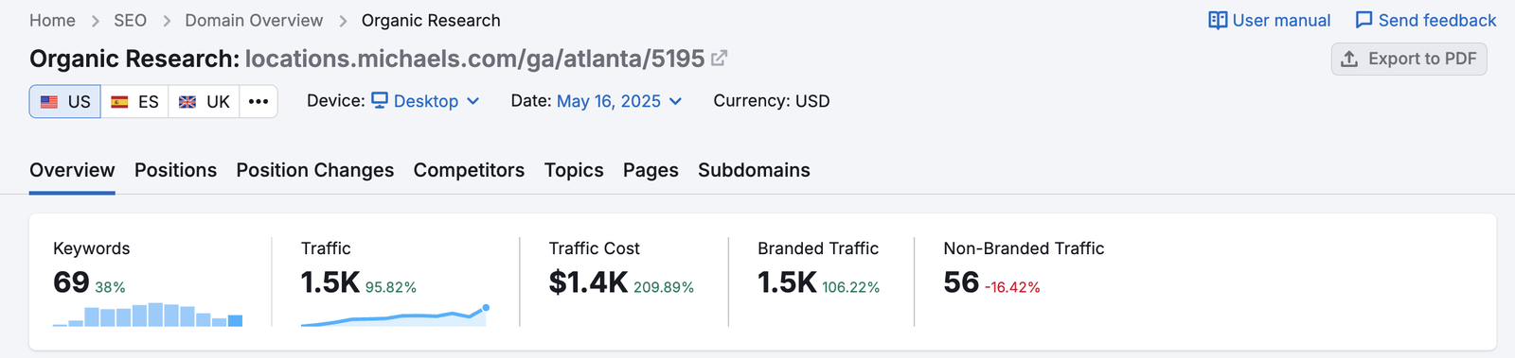Switch to the Positions tab
The image size is (1515, 358).
click(x=175, y=170)
